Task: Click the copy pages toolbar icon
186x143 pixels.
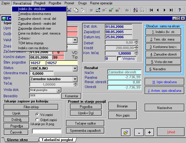Action: click(x=76, y=10)
